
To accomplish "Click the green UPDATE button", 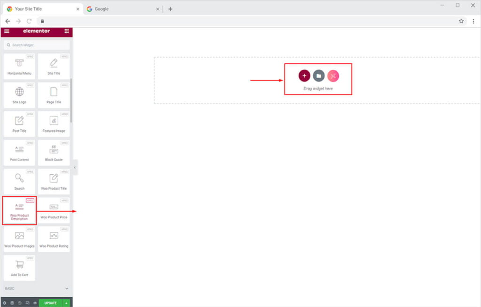I will (50, 303).
